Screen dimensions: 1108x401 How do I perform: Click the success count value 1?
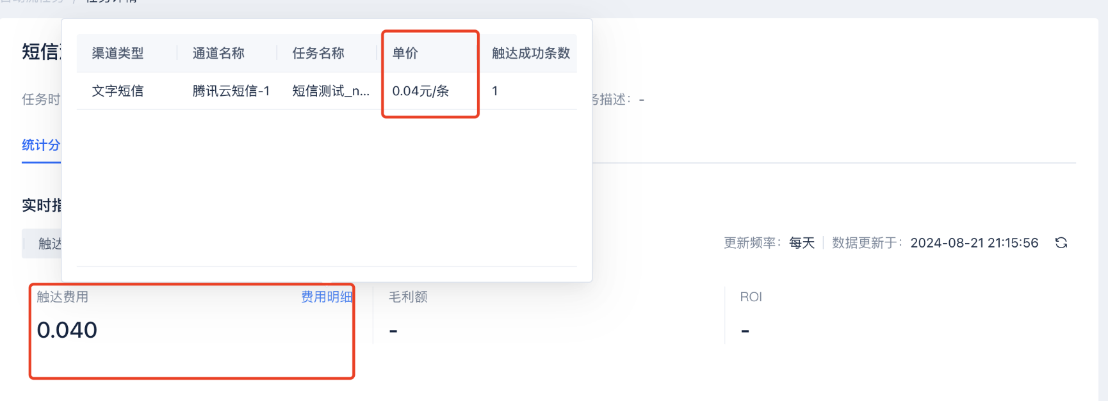pos(495,91)
